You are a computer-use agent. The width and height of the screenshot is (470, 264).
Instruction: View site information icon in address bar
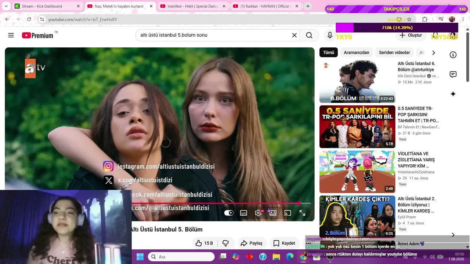pyautogui.click(x=42, y=19)
